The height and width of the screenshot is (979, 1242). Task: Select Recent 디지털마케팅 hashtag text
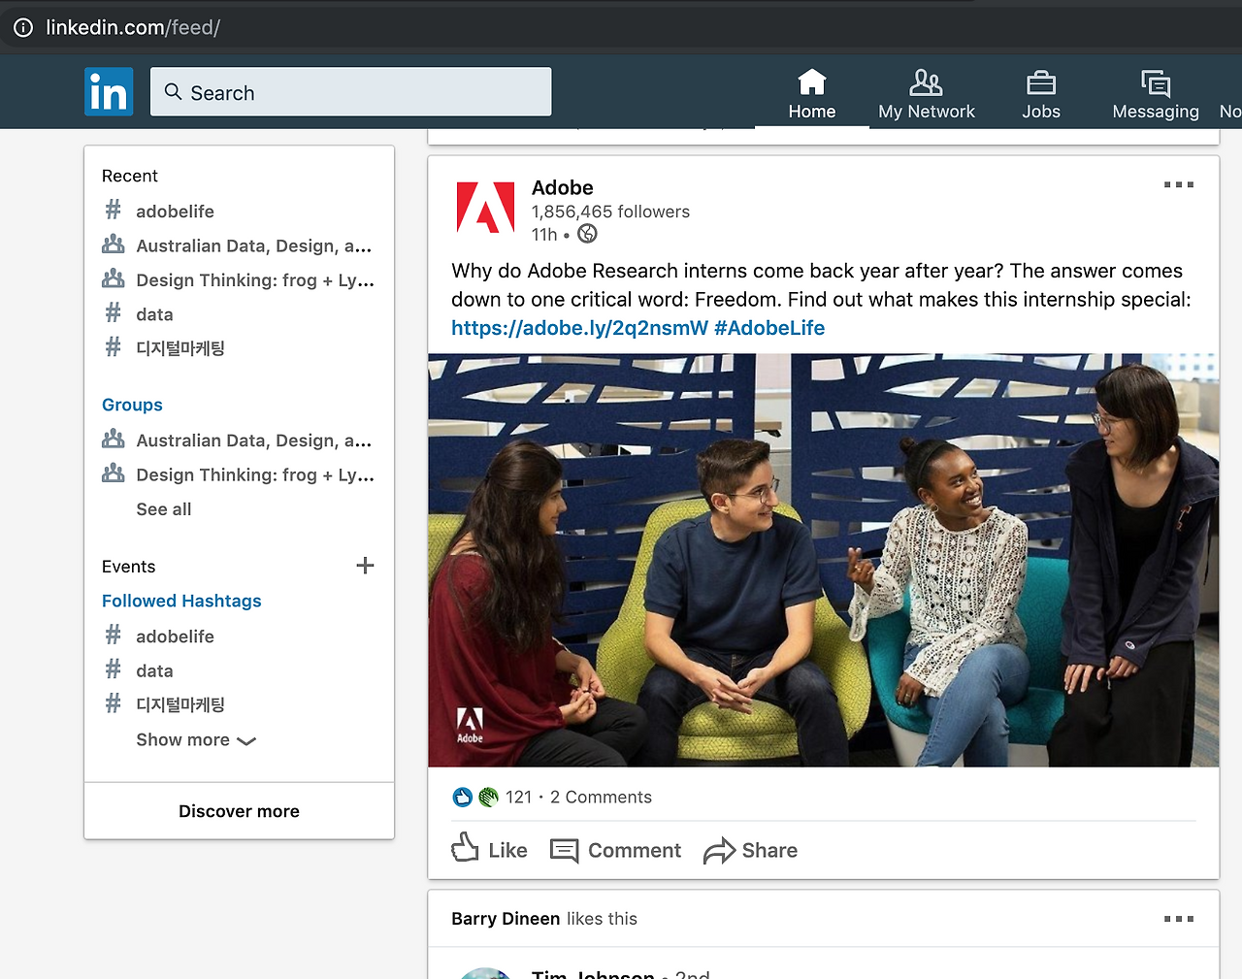[x=180, y=348]
